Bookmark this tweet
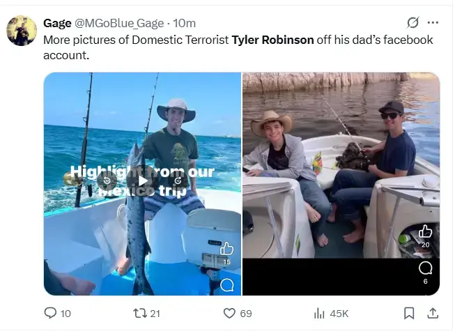 (x=410, y=314)
